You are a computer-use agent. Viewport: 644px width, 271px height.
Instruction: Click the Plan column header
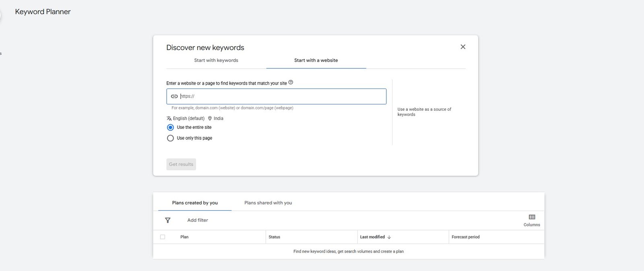[x=184, y=237]
